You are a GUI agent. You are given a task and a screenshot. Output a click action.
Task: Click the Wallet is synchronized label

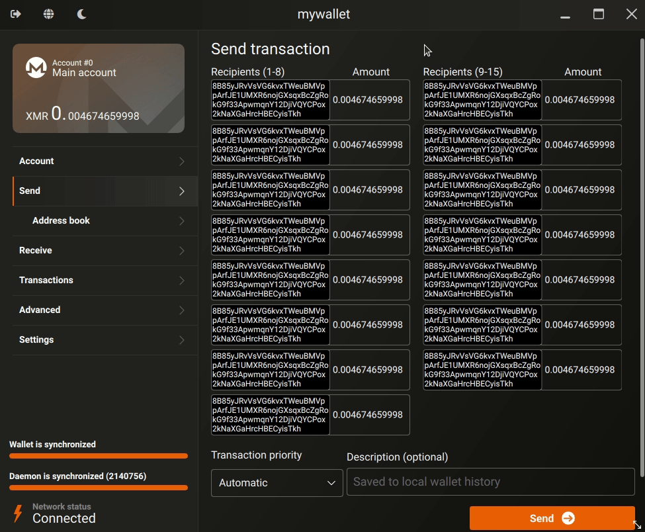pos(53,445)
